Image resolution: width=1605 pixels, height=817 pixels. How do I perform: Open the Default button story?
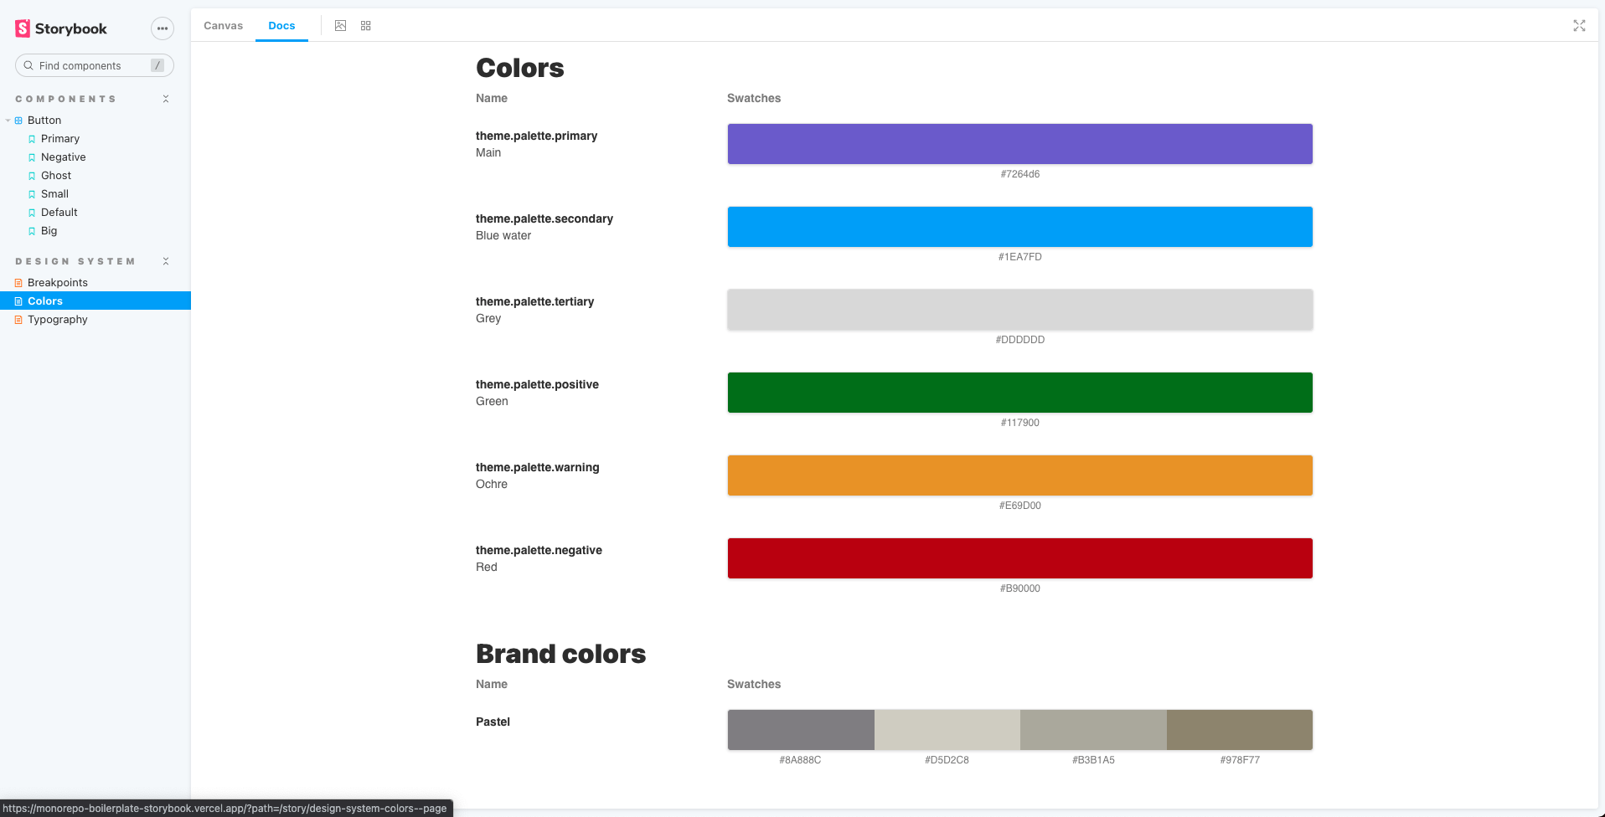point(59,213)
